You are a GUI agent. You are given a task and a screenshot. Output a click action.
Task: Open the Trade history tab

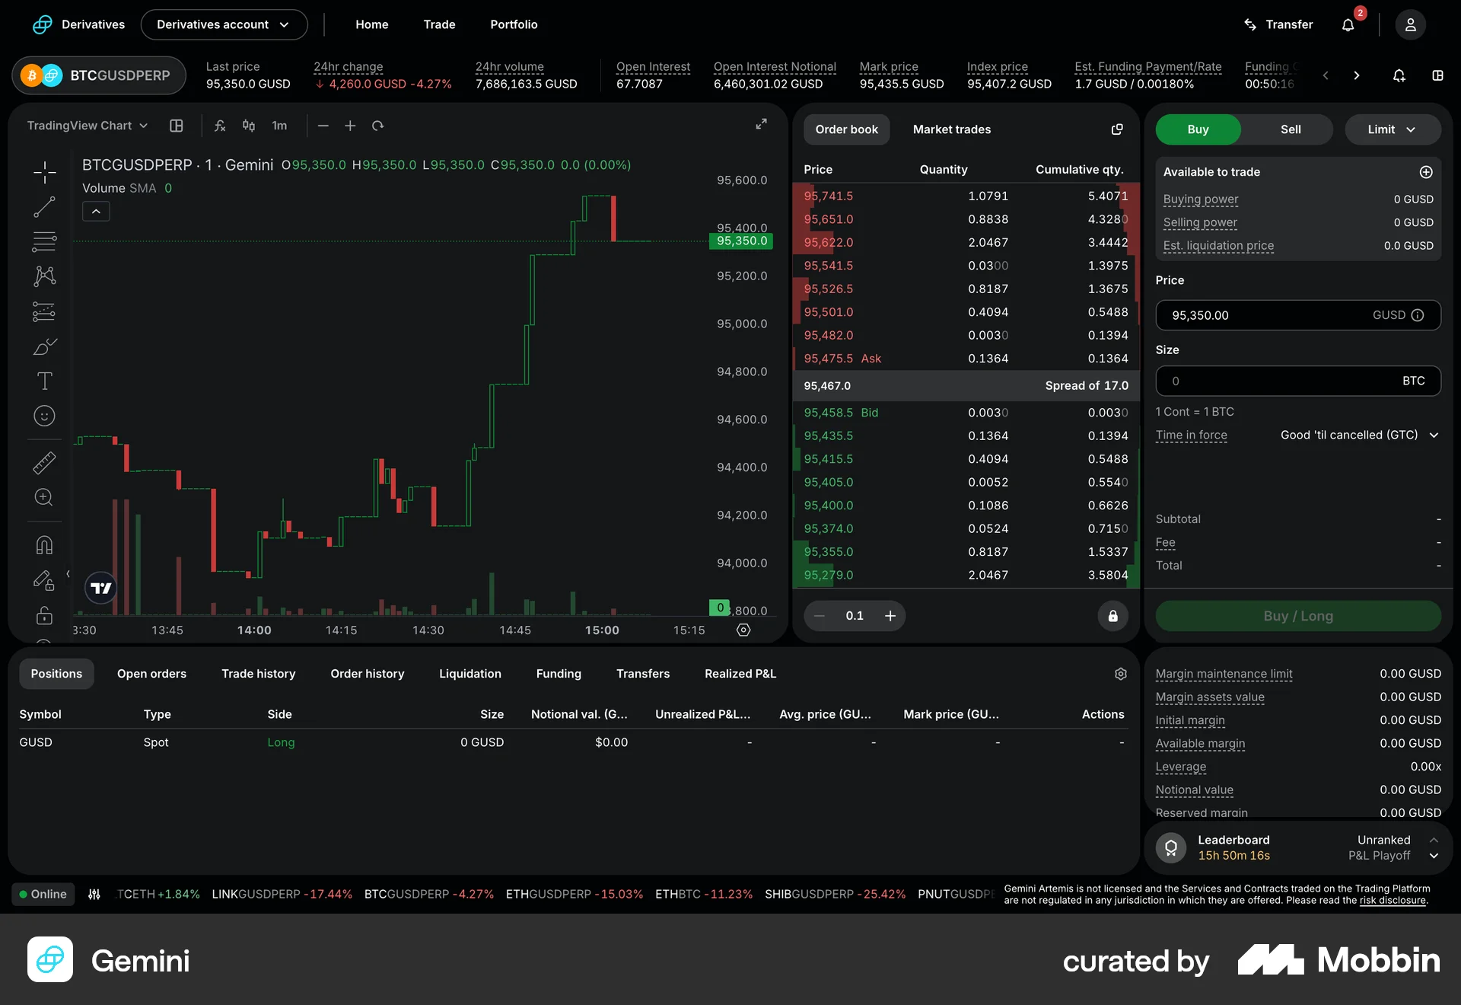point(258,674)
